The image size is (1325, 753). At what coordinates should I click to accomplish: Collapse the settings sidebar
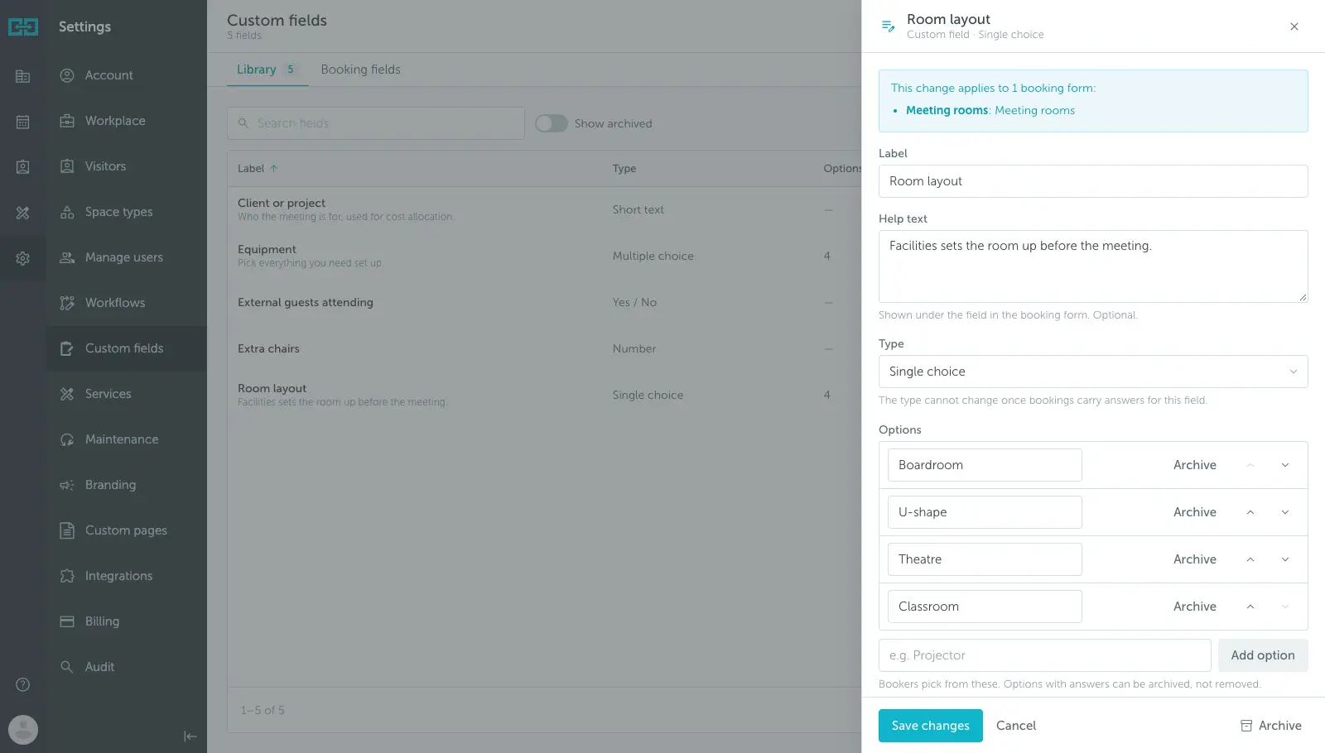[190, 736]
